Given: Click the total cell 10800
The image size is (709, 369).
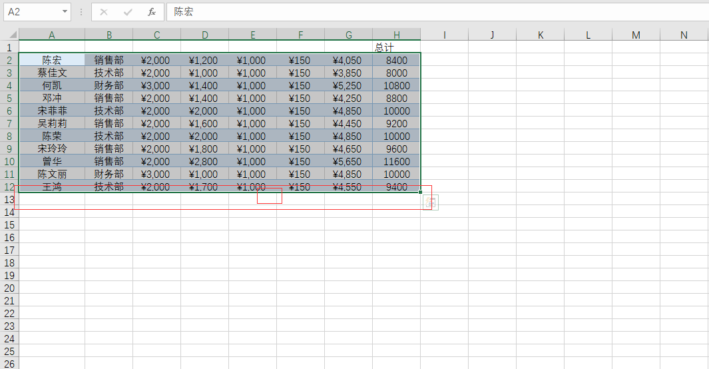Looking at the screenshot, I should point(397,85).
